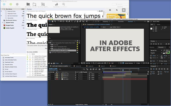Expand Scene 3b layer properties triangle

[56, 74]
